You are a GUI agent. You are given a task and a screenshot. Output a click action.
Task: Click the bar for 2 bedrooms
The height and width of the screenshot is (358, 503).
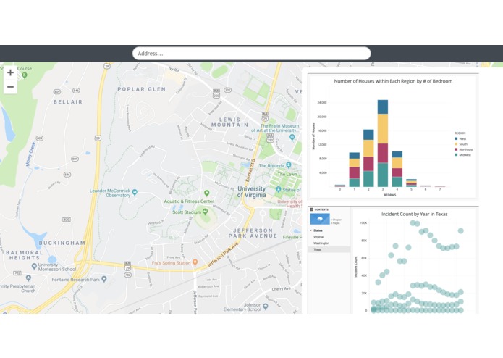click(368, 158)
